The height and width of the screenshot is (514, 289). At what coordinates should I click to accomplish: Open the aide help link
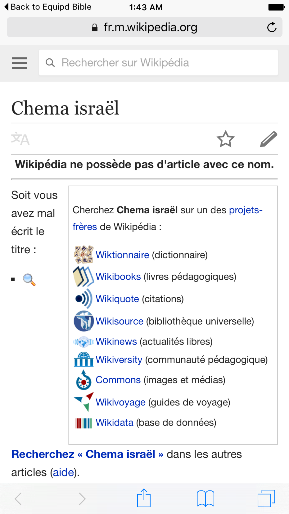(64, 472)
